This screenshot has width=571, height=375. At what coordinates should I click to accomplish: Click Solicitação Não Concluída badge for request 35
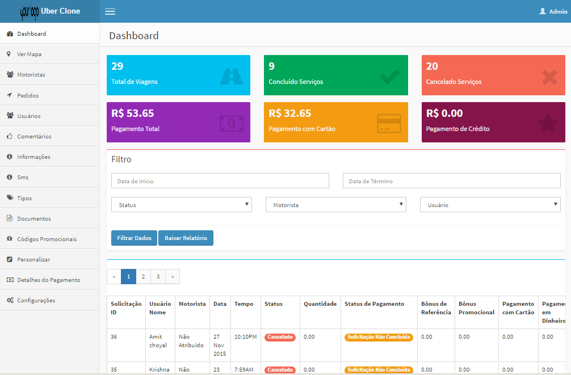pyautogui.click(x=379, y=370)
